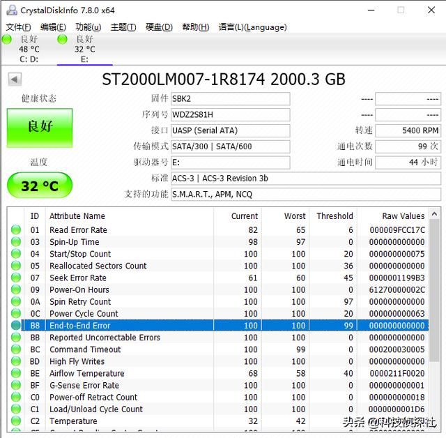Open the 主题(T) menu
The image size is (446, 438).
[123, 27]
